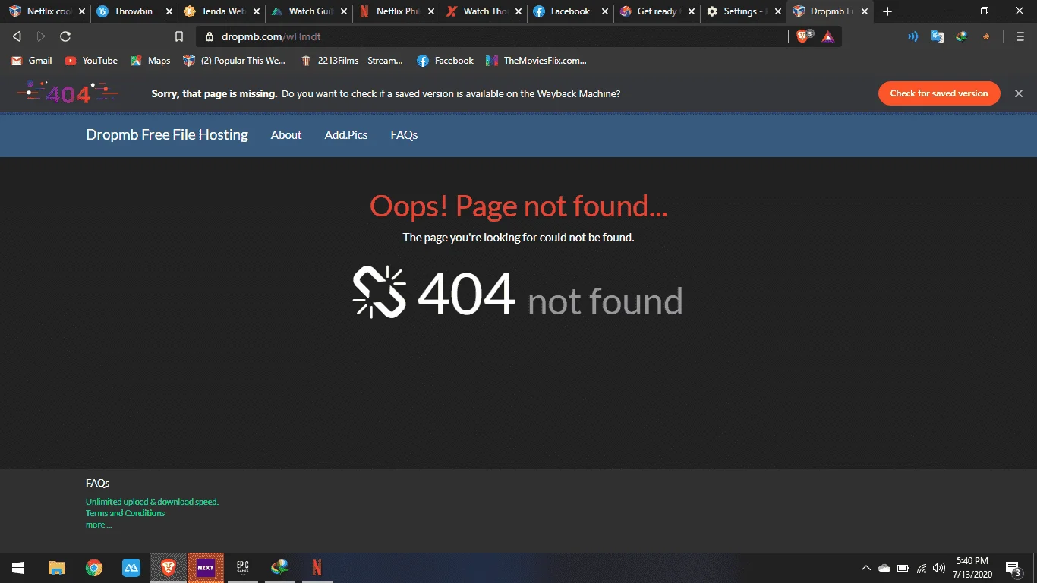Open the volume speaker tray icon
The image size is (1037, 583).
point(939,568)
